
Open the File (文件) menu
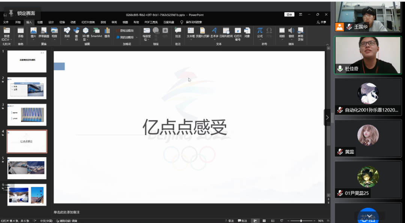pyautogui.click(x=5, y=22)
